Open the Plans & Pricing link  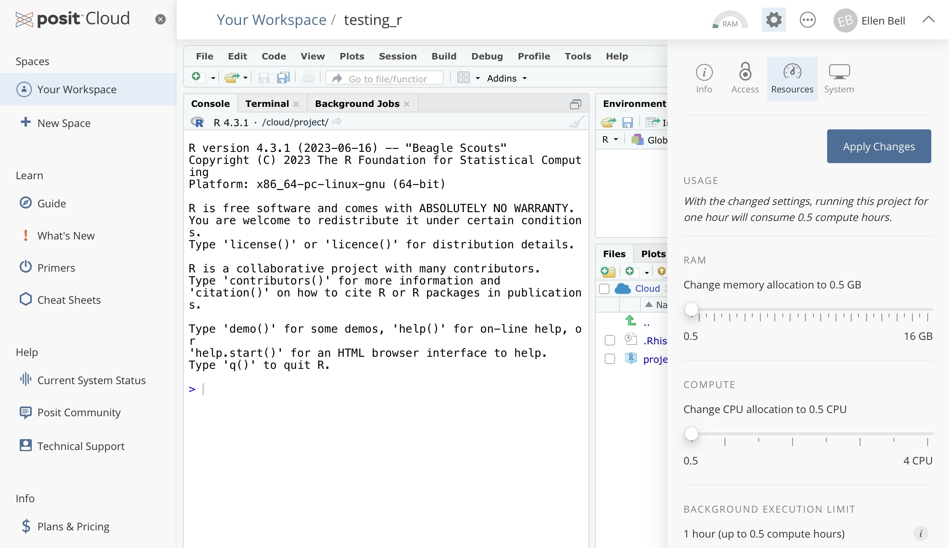tap(73, 526)
